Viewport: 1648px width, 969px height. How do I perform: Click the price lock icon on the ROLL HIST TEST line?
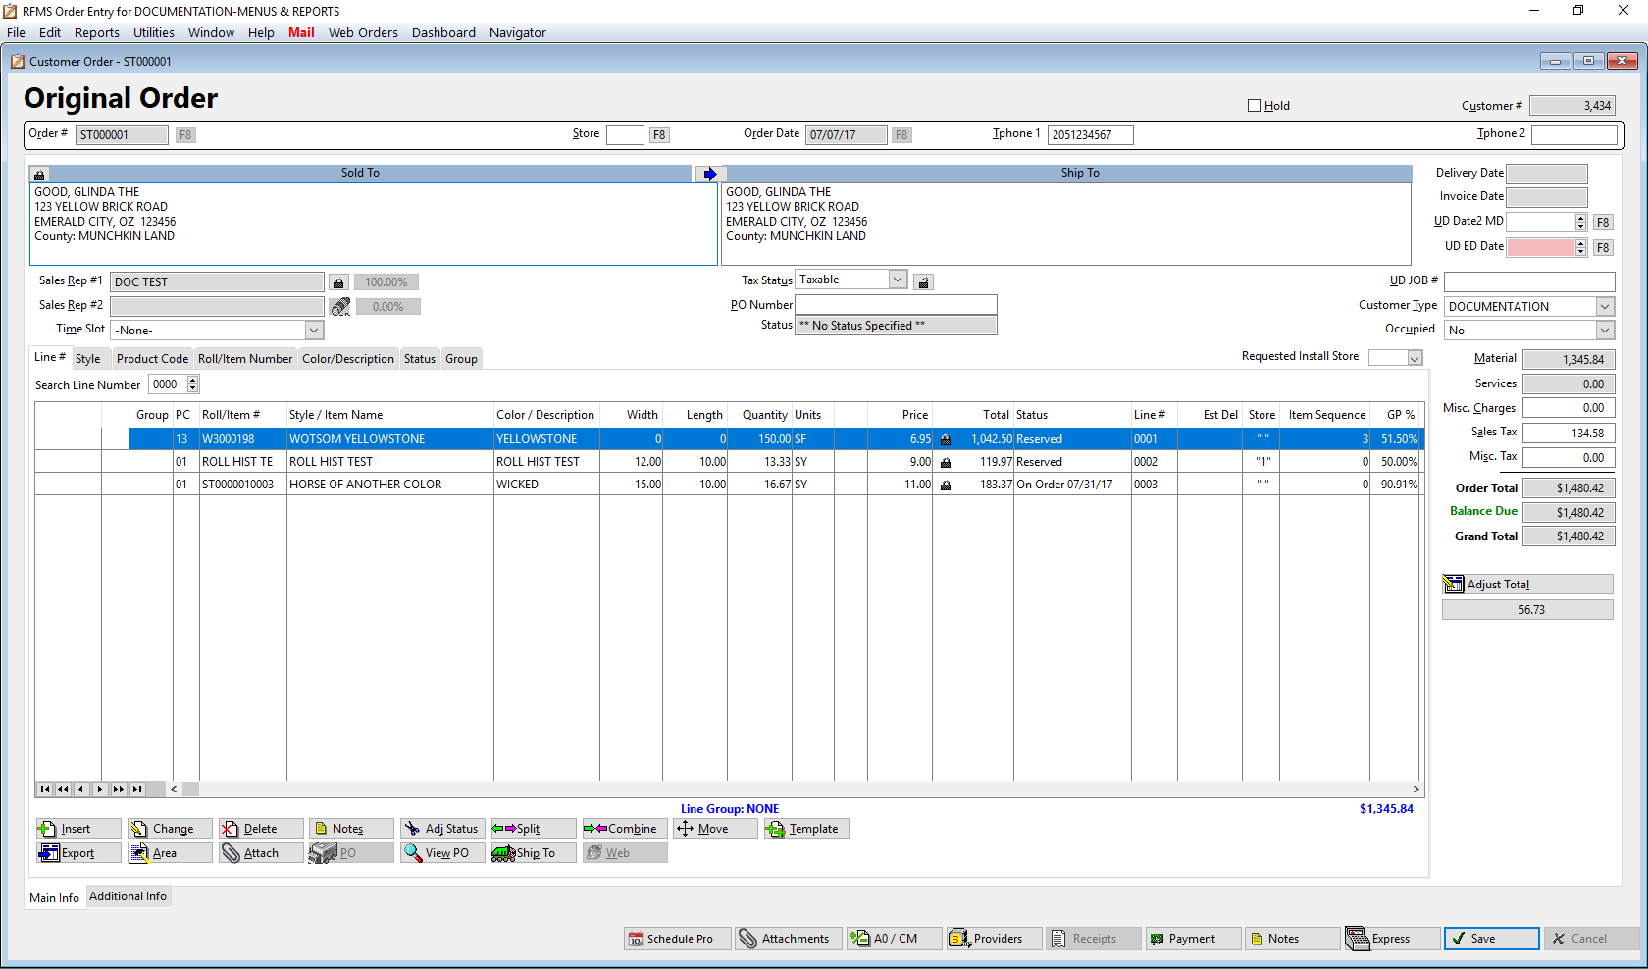tap(946, 461)
